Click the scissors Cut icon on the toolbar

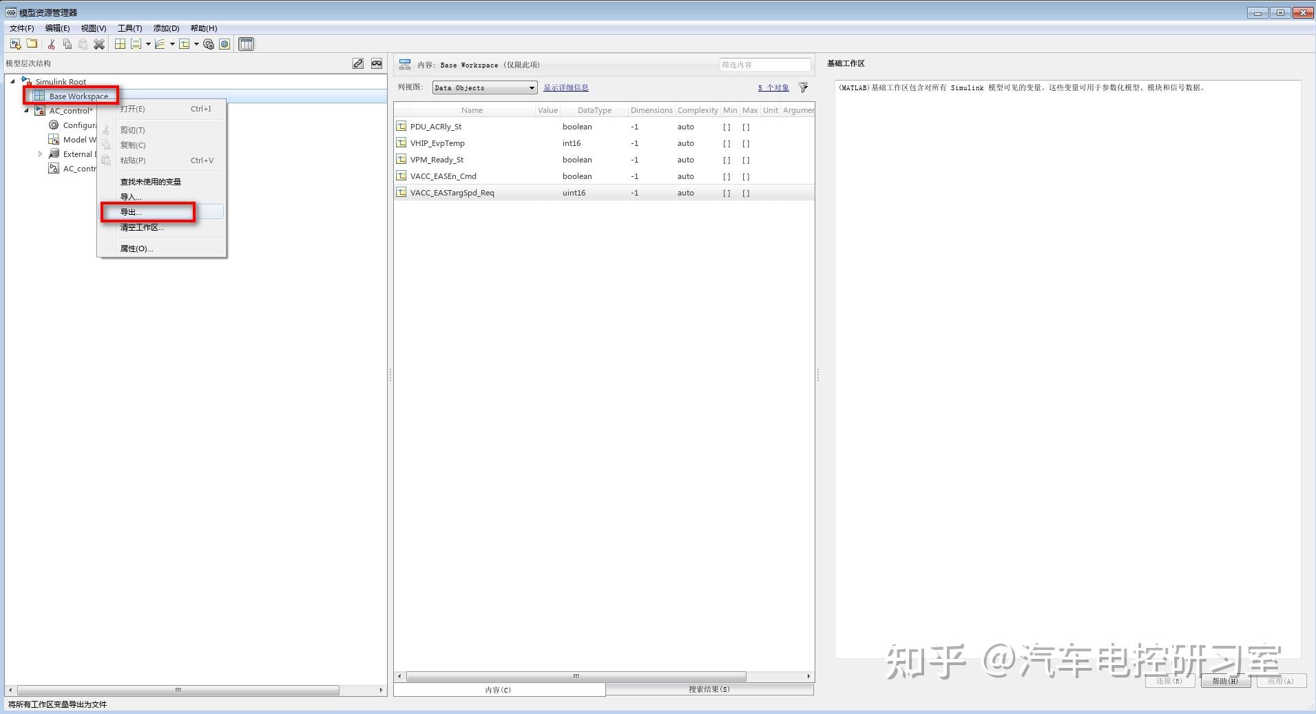[x=50, y=43]
